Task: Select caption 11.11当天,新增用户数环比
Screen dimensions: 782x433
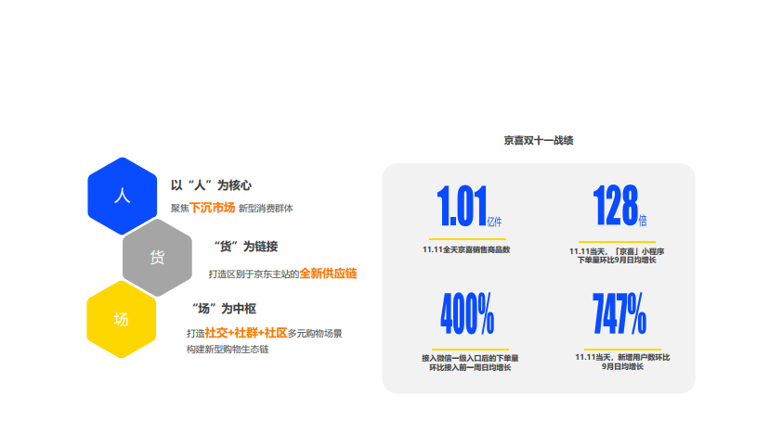Action: click(x=622, y=357)
